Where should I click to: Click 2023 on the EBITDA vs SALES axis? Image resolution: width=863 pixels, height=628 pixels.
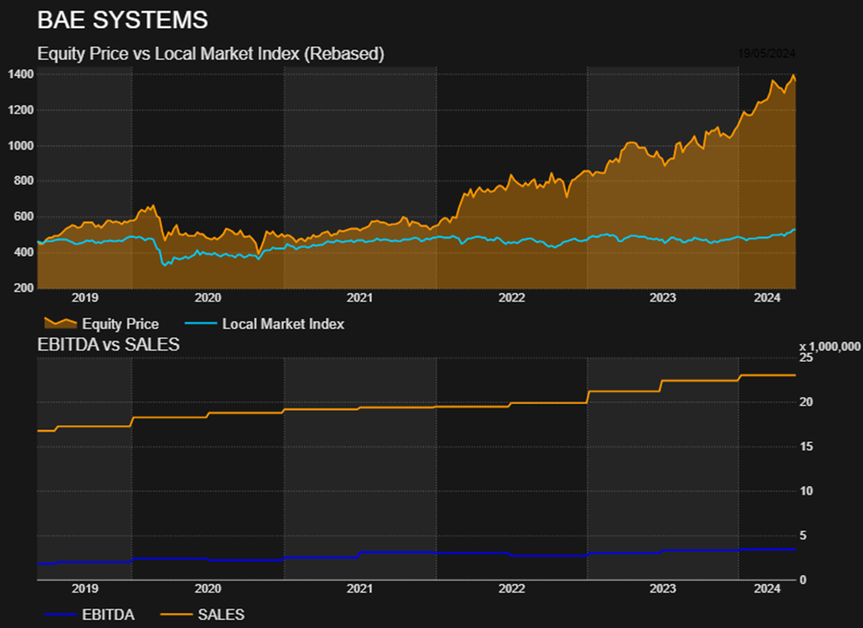663,589
